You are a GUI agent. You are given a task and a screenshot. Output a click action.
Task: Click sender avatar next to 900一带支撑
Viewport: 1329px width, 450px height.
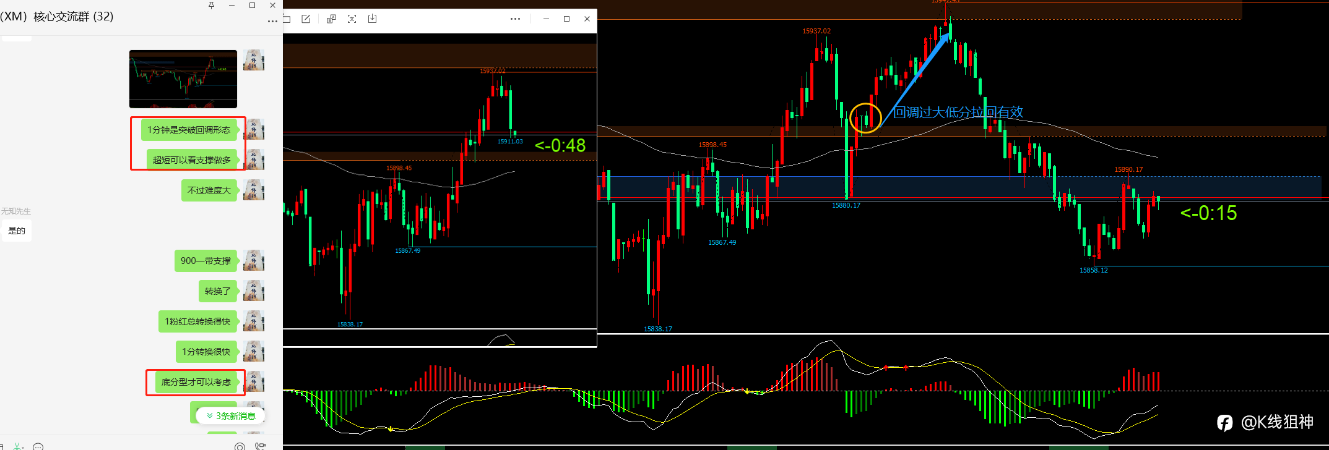pos(254,261)
